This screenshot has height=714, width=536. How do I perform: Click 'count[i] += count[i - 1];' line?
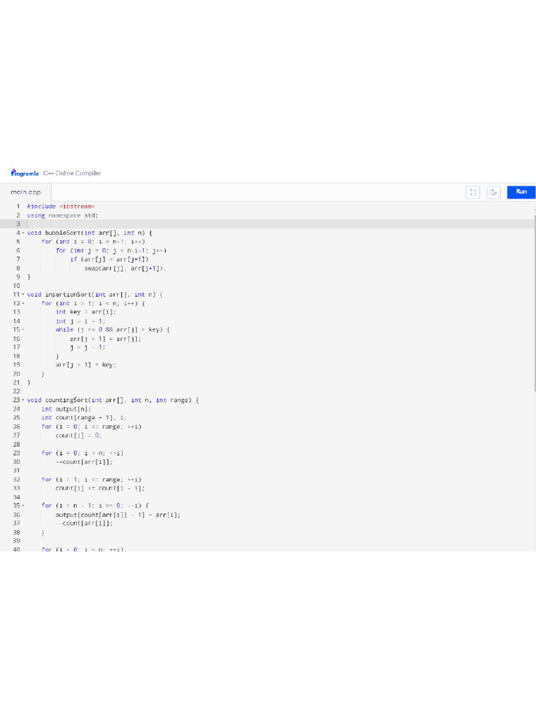coord(100,488)
